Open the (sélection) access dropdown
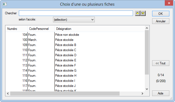 pyautogui.click(x=74, y=20)
